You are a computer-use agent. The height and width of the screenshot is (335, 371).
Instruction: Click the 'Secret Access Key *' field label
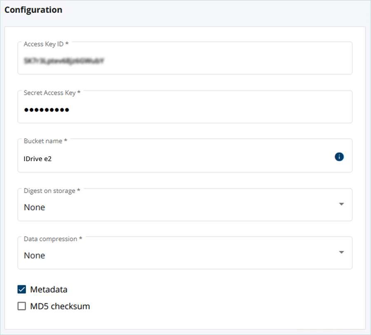(x=52, y=93)
